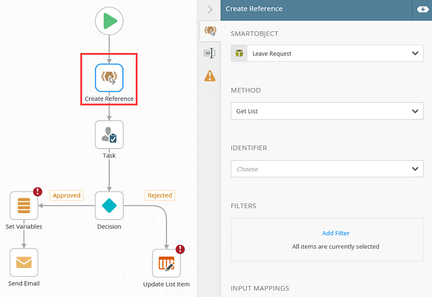This screenshot has width=432, height=297.
Task: Click the green Start step icon
Action: (x=109, y=21)
